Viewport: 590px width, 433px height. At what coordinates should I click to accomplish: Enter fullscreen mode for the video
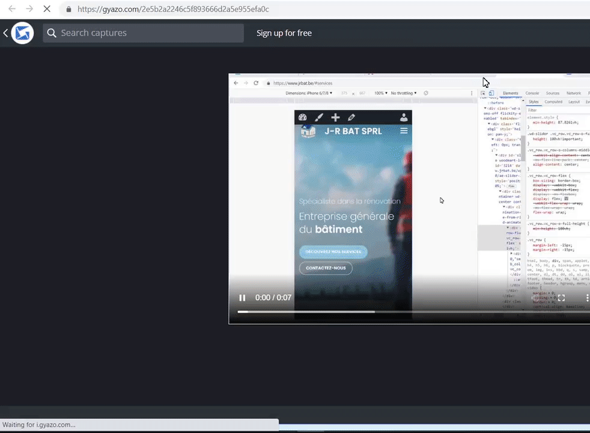tap(561, 298)
